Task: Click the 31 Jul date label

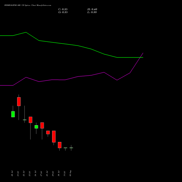Action: click(x=64, y=173)
